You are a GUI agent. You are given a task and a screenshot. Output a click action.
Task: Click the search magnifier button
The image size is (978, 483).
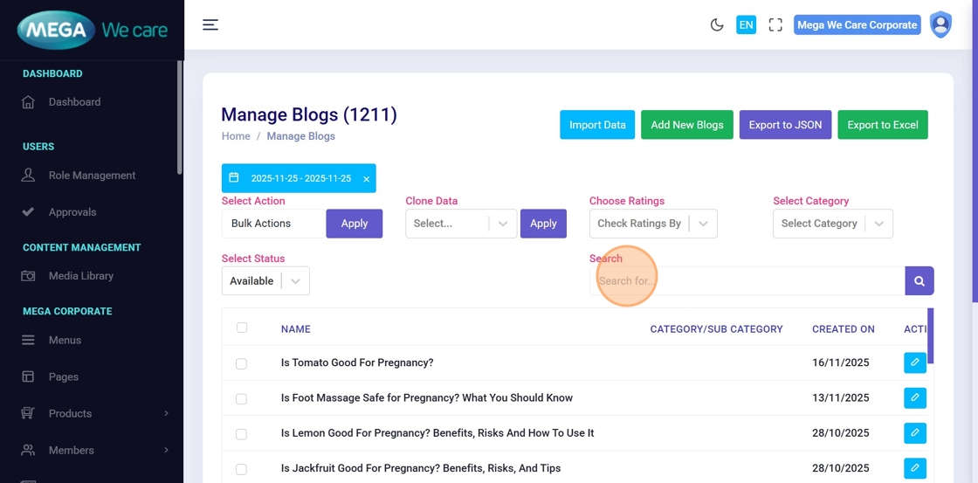[919, 281]
